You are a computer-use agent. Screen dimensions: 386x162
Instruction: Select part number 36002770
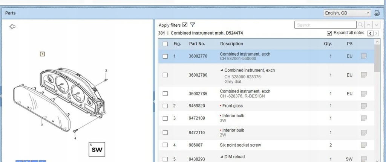click(x=198, y=56)
